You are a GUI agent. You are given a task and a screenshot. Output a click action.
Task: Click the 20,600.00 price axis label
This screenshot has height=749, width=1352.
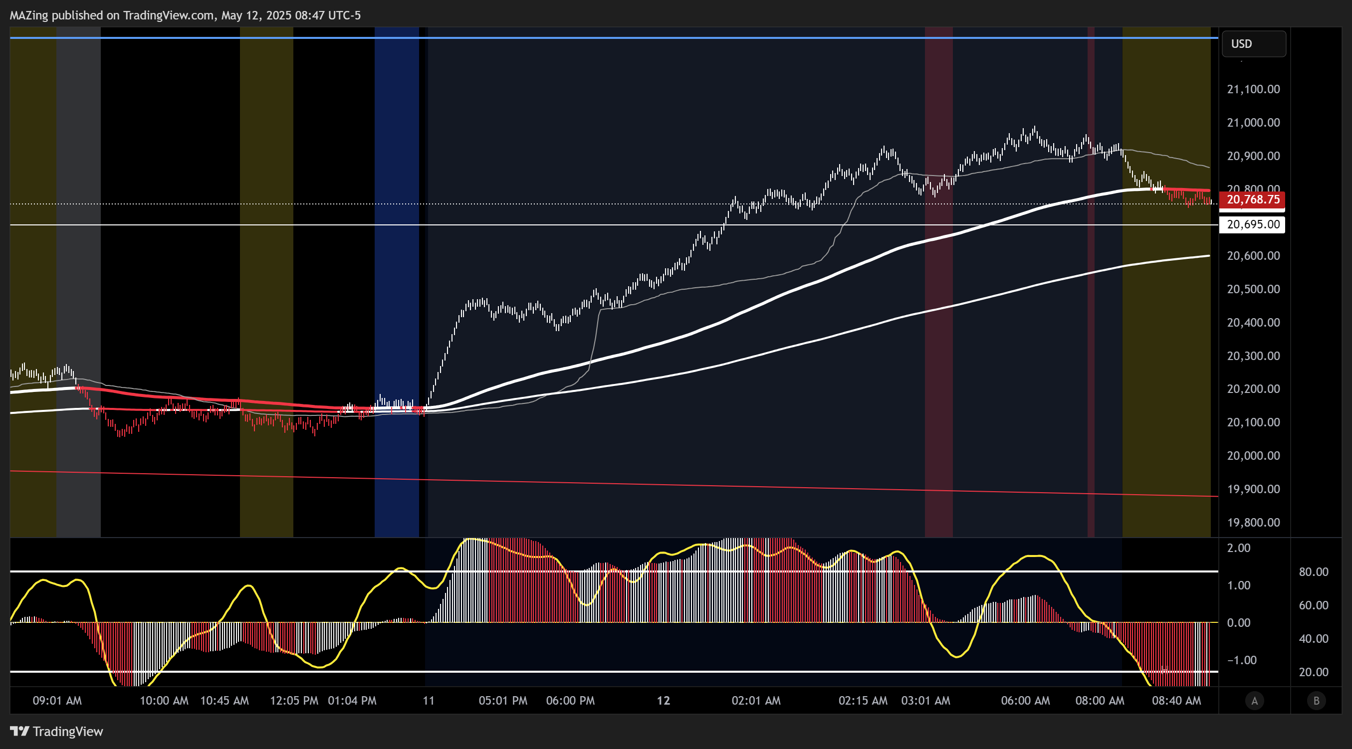click(x=1253, y=256)
